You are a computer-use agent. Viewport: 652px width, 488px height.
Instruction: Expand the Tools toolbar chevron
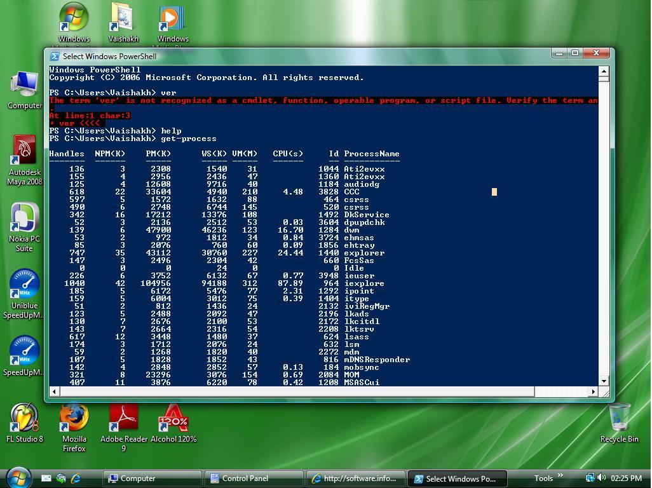(x=560, y=475)
